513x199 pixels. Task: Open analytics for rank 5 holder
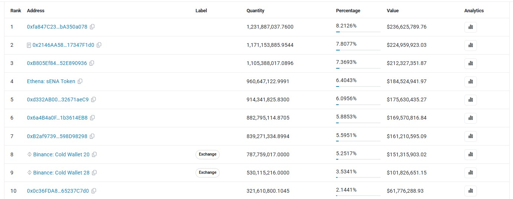(x=470, y=99)
